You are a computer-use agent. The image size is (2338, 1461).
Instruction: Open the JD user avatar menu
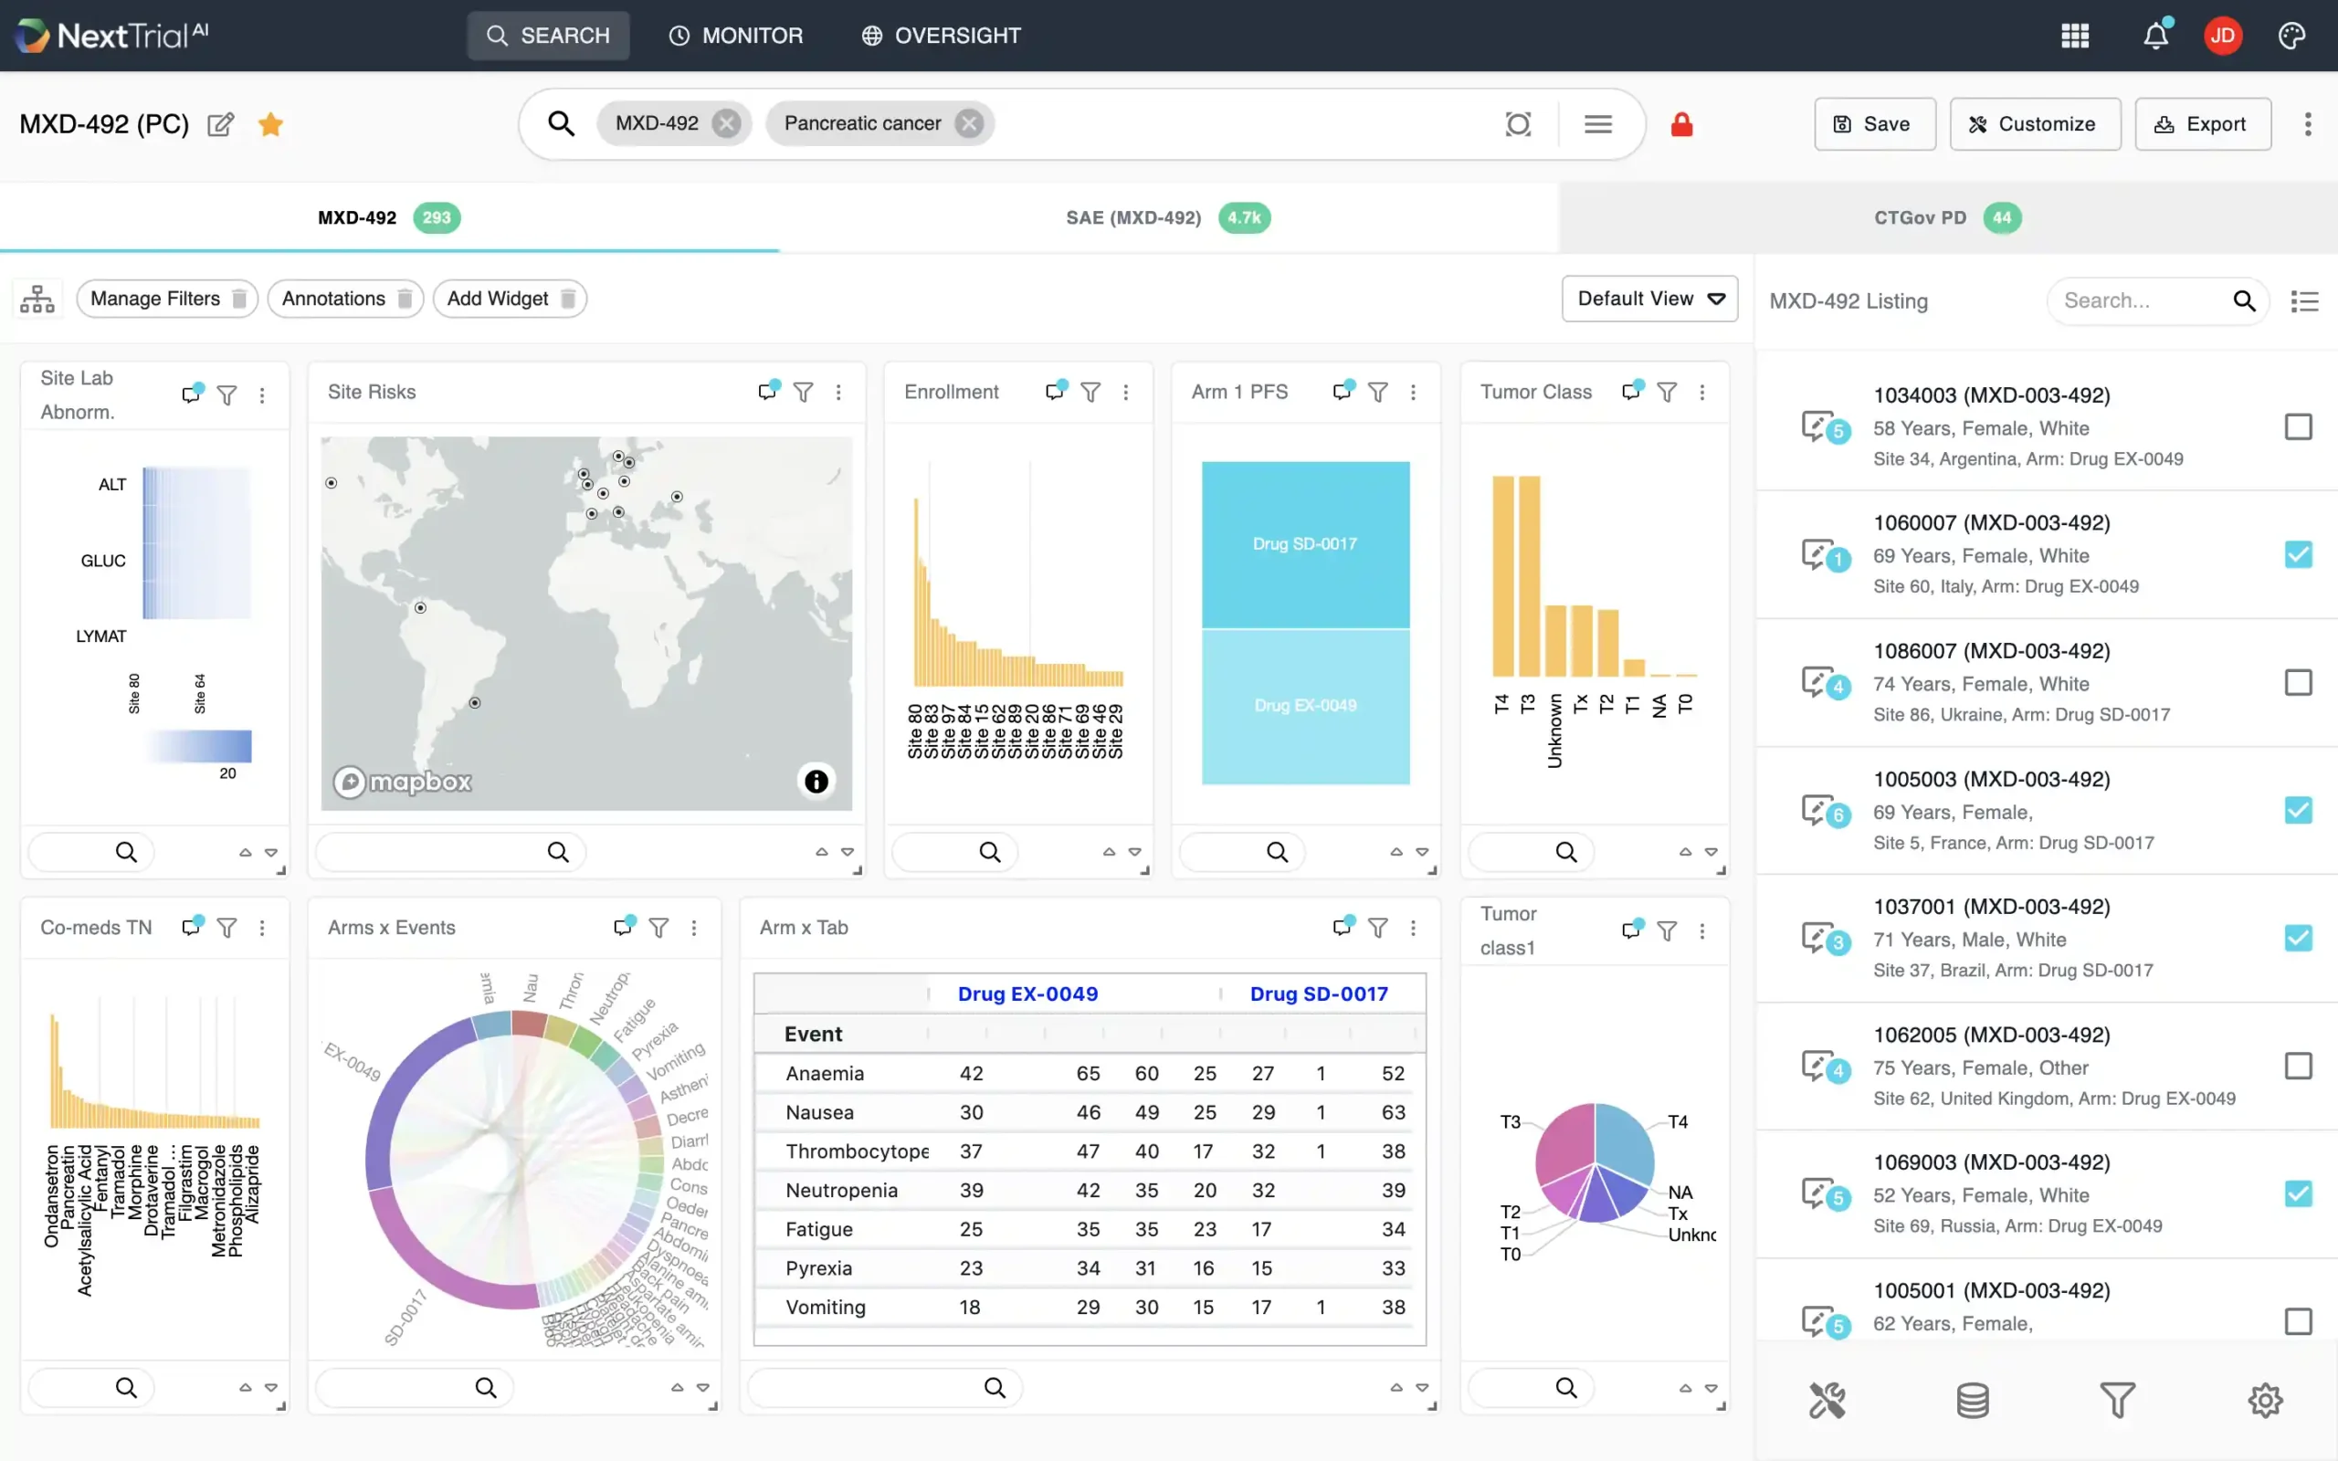[x=2222, y=36]
